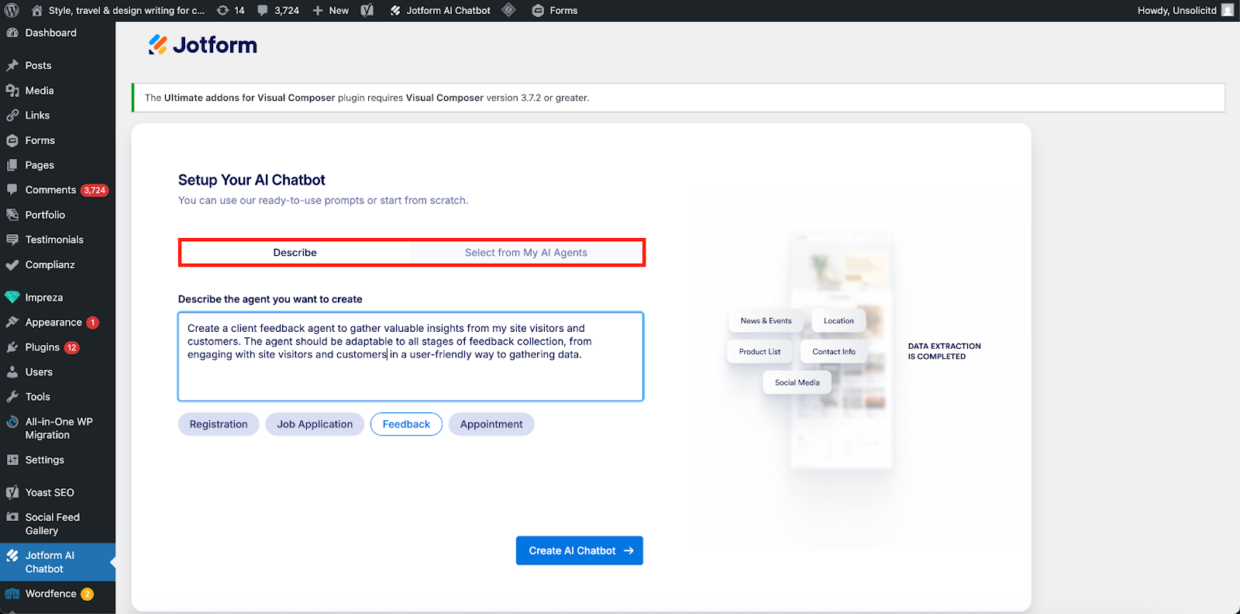The image size is (1240, 614).
Task: Open Jotform AI Chatbot from the admin bar
Action: [x=440, y=10]
